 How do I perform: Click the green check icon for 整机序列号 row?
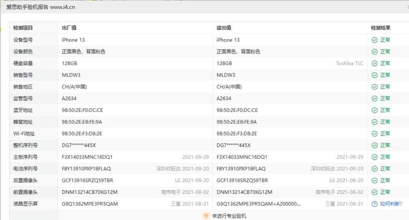[374, 145]
